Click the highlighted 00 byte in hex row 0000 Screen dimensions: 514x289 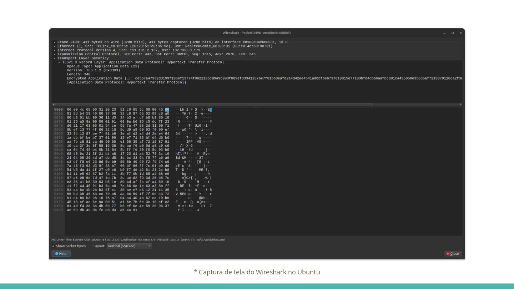pyautogui.click(x=167, y=110)
